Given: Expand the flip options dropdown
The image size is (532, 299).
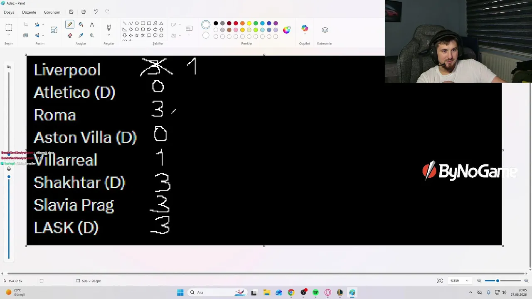Looking at the screenshot, I should coord(43,35).
